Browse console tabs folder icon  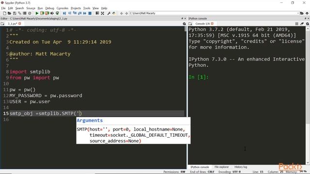pos(190,24)
